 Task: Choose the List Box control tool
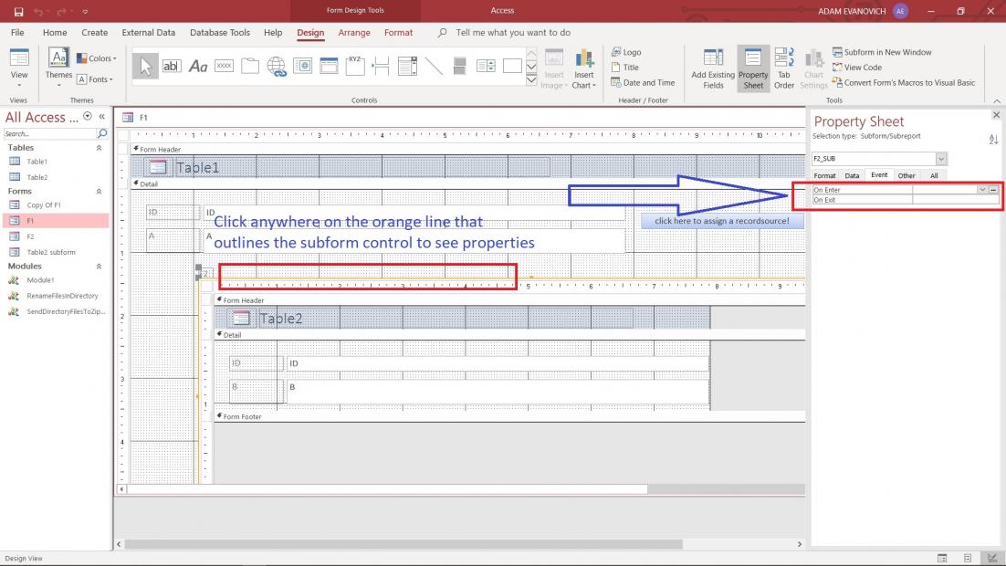coord(486,66)
